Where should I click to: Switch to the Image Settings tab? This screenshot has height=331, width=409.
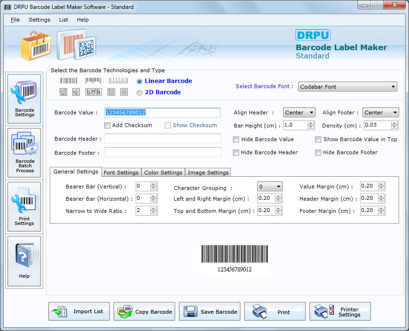208,173
